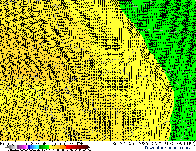Click the dark green swatch at -18 on the scale
Image resolution: width=196 pixels, height=151 pixels.
coord(40,147)
